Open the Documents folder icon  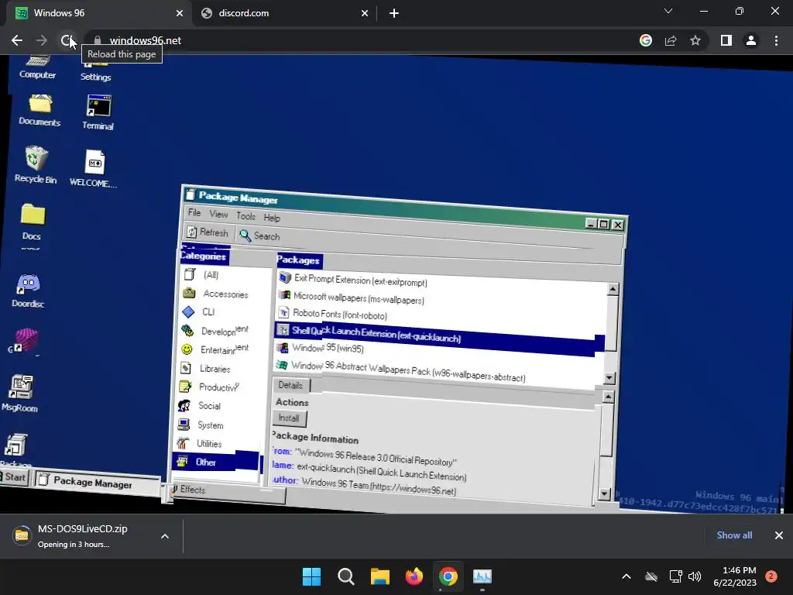pos(39,110)
